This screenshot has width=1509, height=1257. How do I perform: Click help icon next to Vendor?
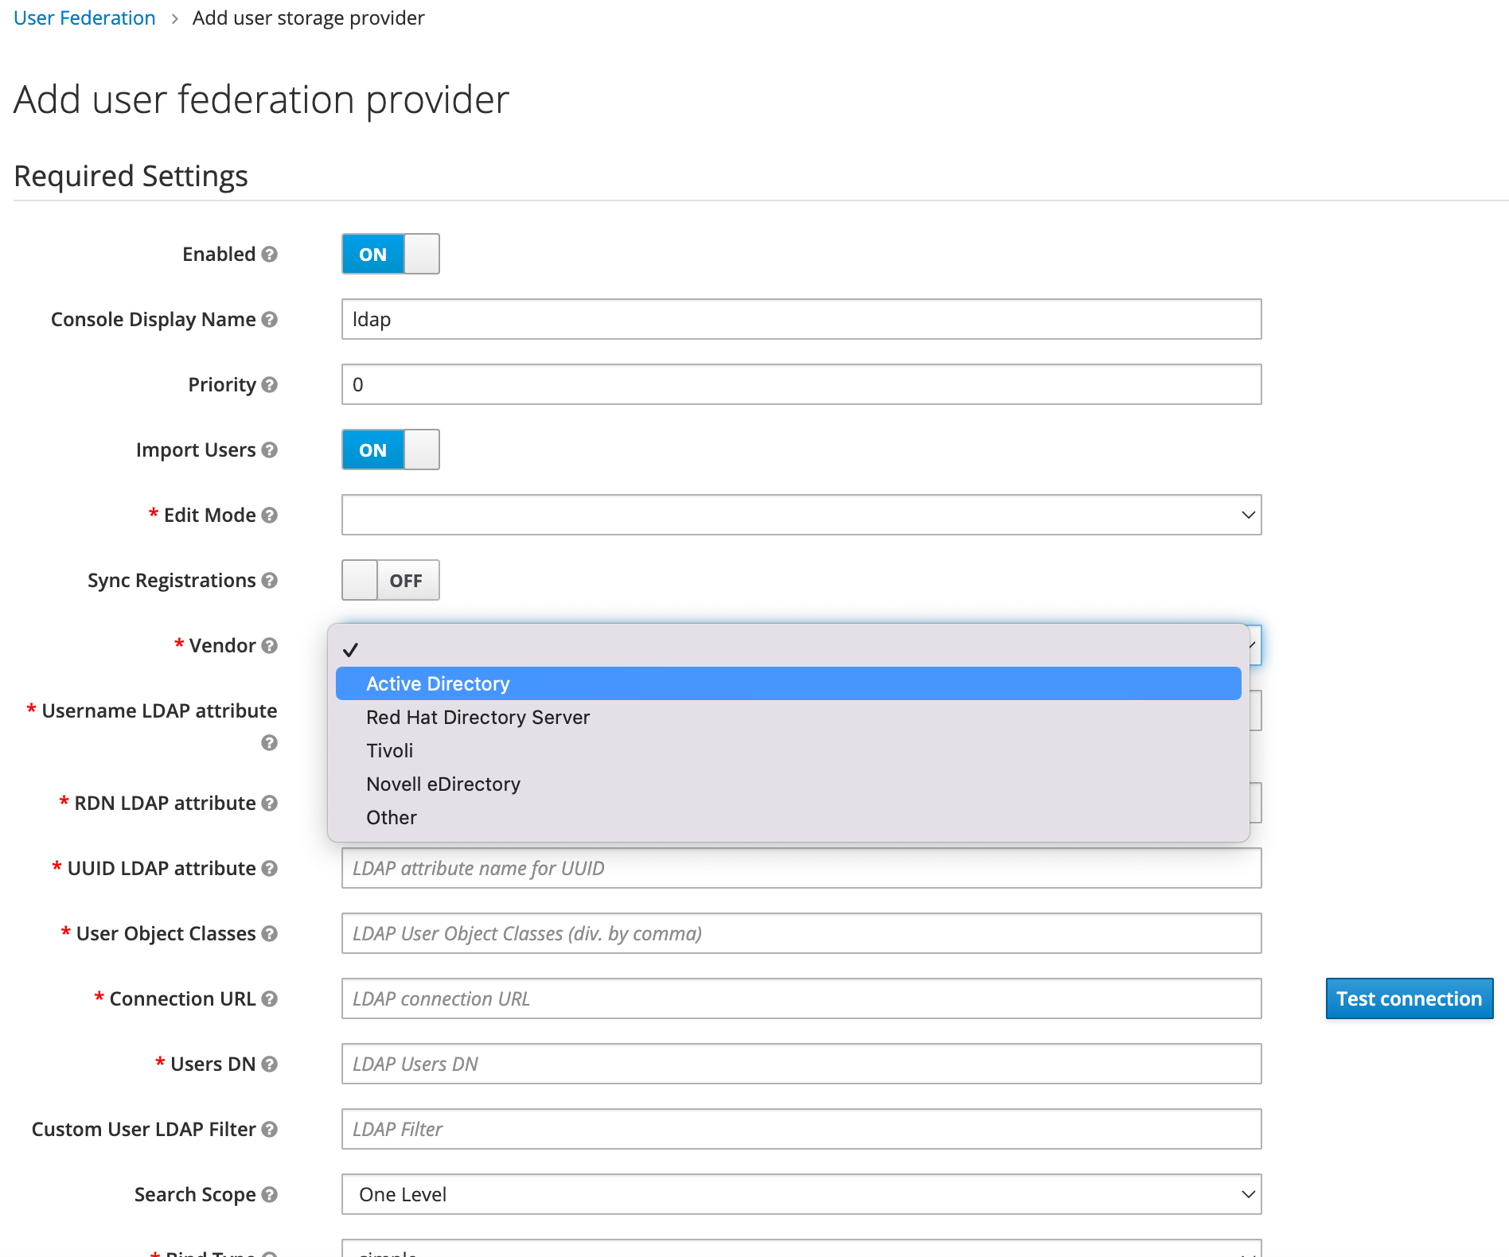(x=270, y=645)
